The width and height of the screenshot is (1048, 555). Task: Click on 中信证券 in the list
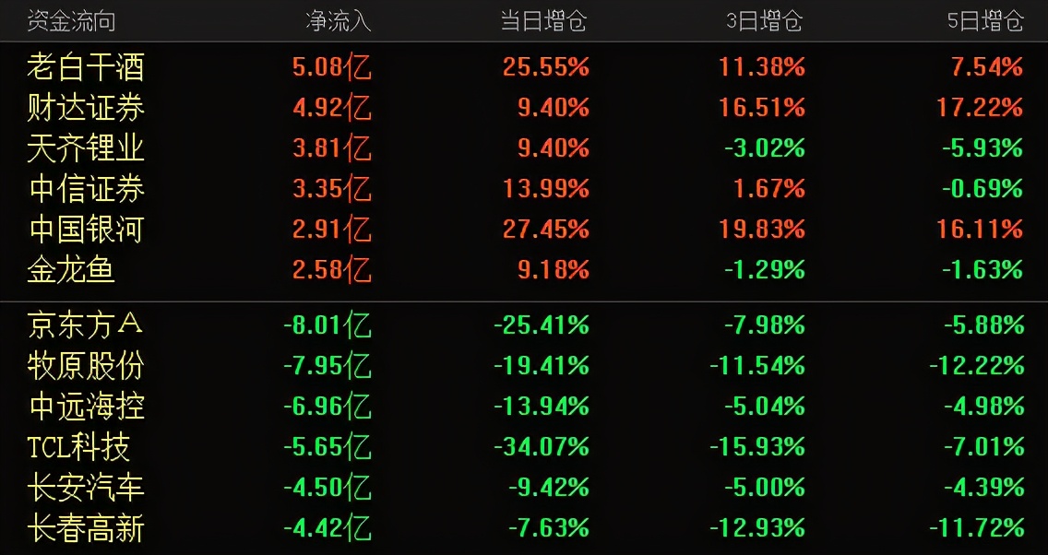[x=86, y=189]
